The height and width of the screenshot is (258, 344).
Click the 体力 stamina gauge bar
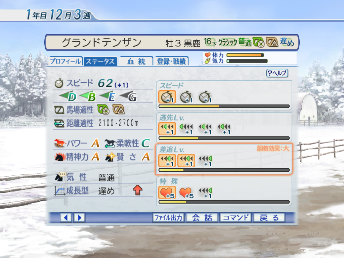(x=245, y=55)
